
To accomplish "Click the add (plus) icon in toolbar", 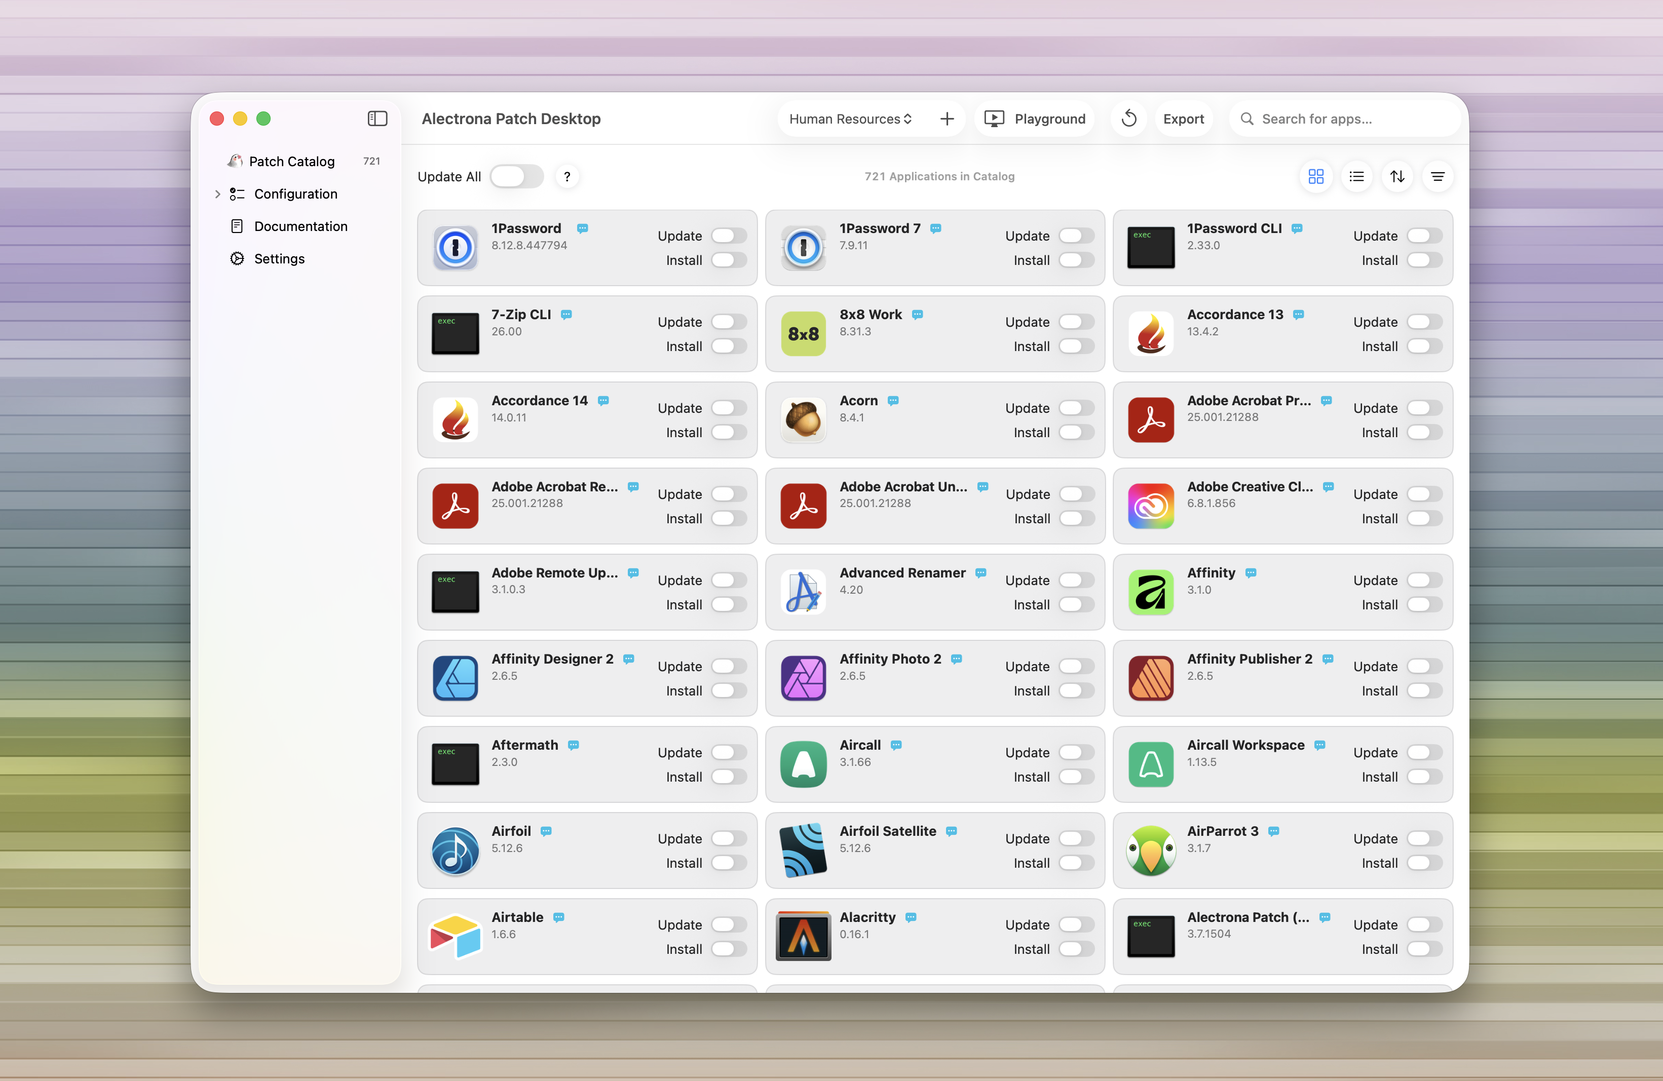I will 947,119.
